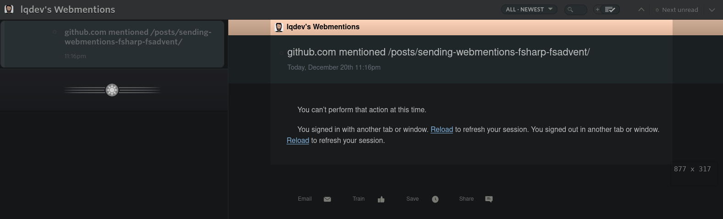This screenshot has height=219, width=723.
Task: Click the Next unread button
Action: [x=677, y=10]
